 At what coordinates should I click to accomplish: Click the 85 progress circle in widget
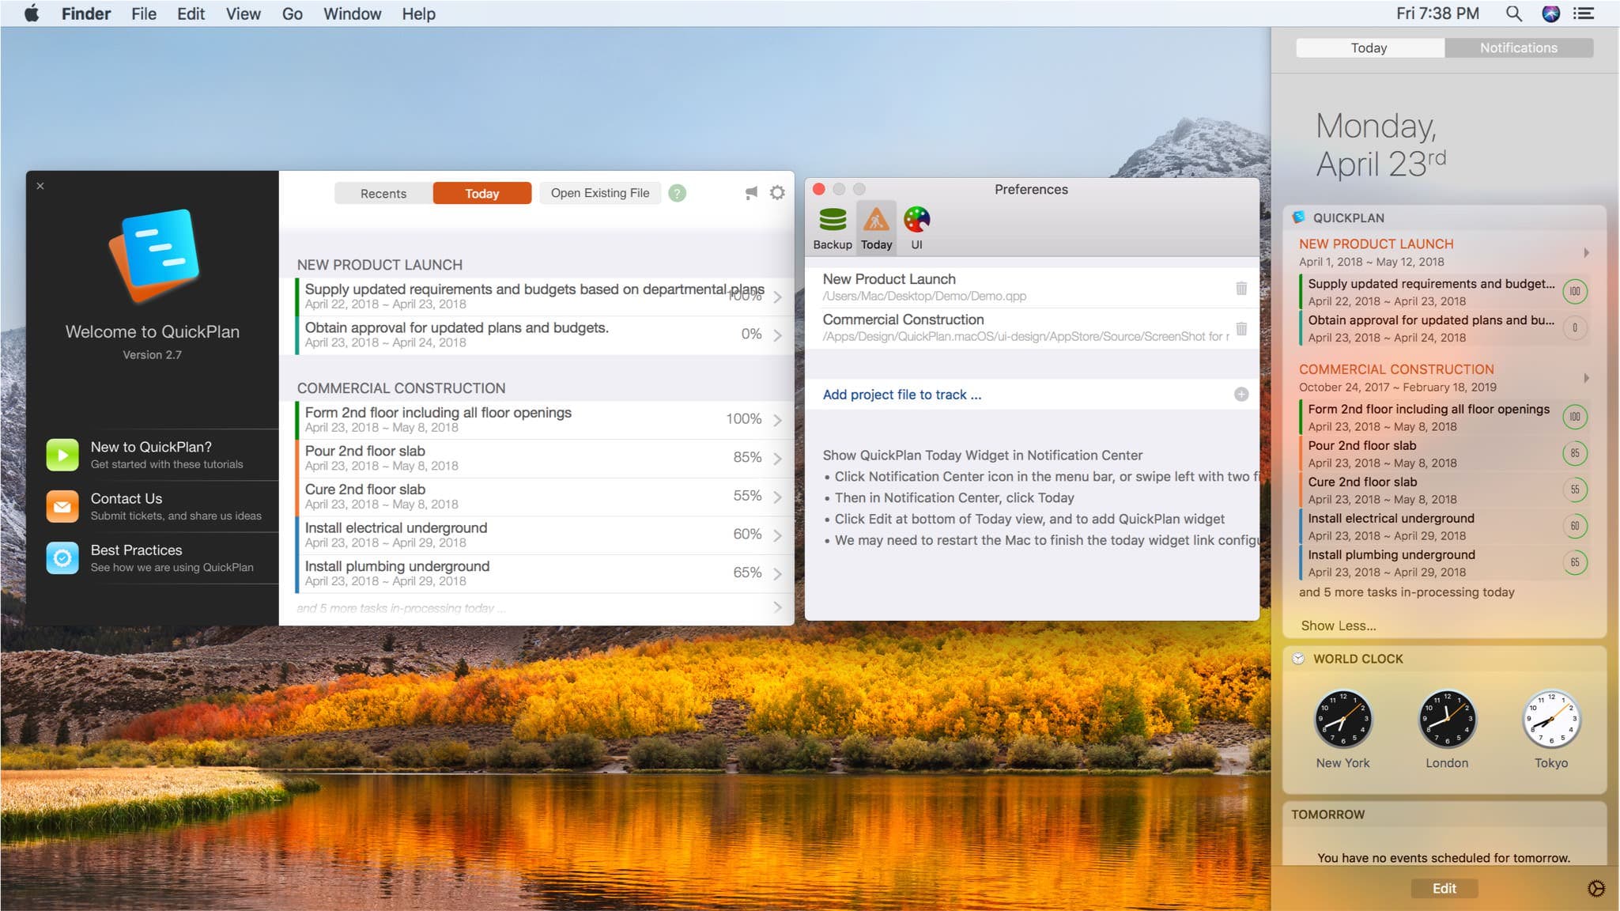pos(1574,453)
